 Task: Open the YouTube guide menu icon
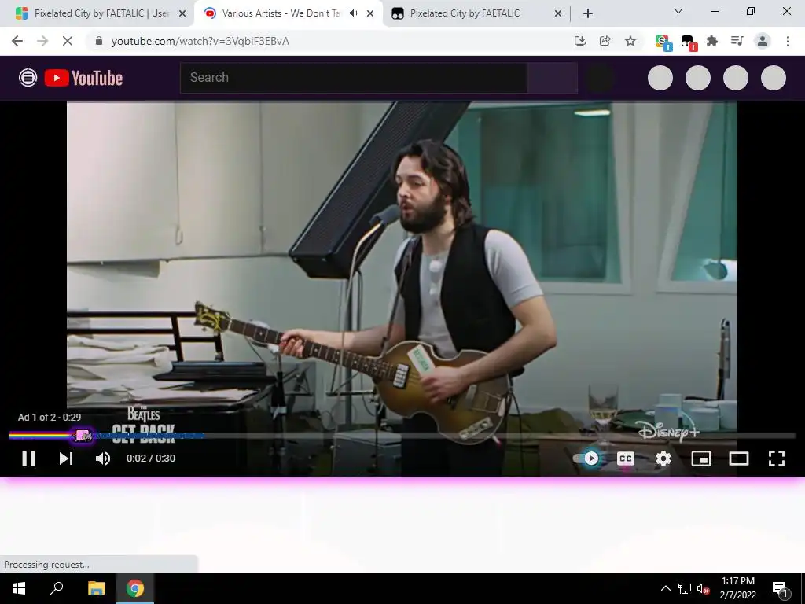28,78
